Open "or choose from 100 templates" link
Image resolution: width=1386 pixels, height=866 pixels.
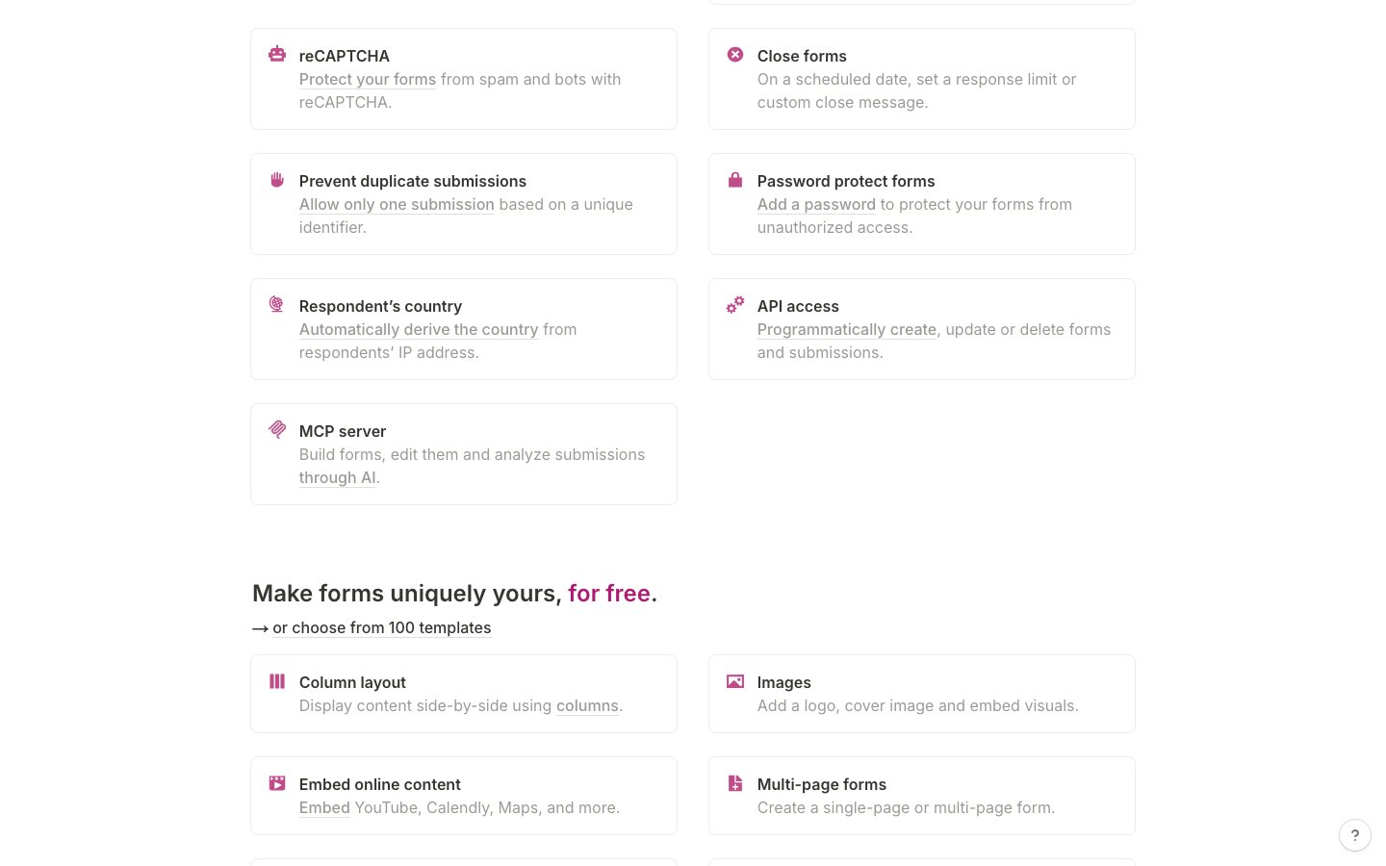381,628
